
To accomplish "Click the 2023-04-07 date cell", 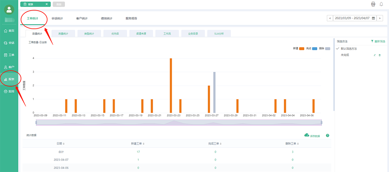I will (61, 160).
